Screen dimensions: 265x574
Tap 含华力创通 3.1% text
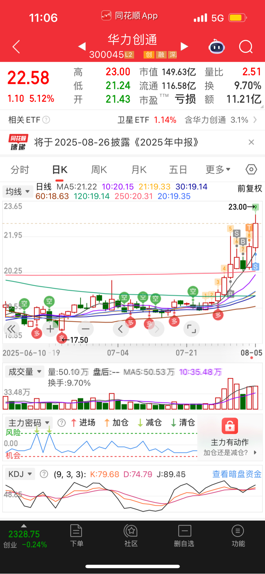tap(216, 120)
